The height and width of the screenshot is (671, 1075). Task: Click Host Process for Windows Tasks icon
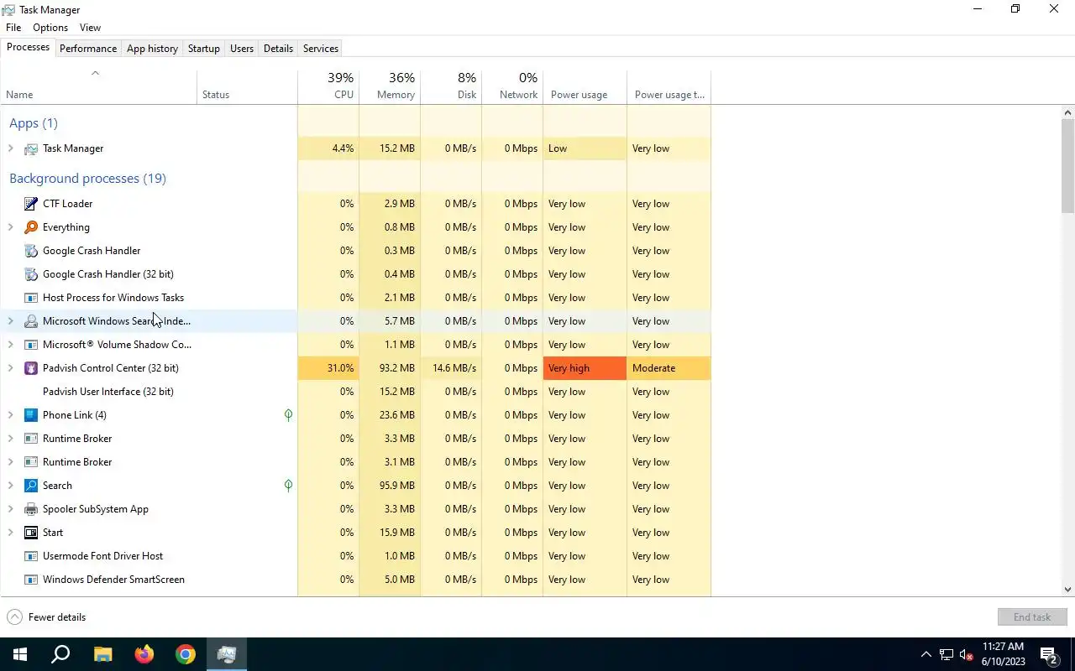31,298
